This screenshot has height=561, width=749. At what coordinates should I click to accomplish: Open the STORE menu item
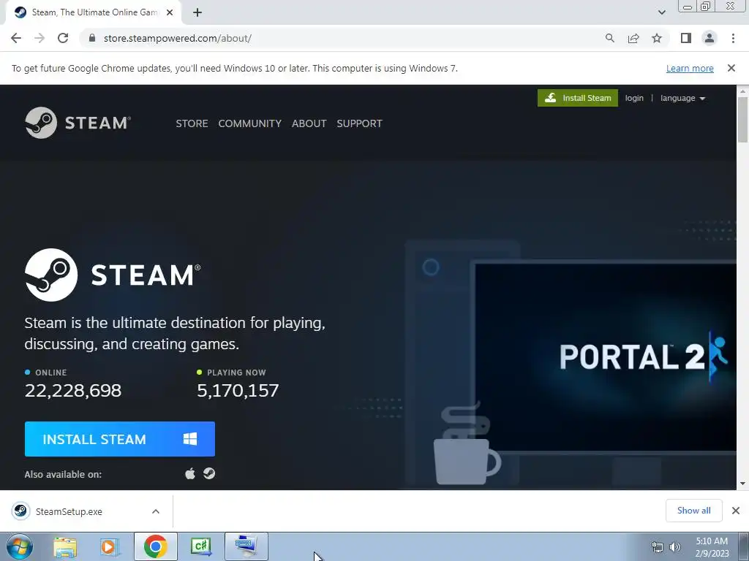pos(192,123)
